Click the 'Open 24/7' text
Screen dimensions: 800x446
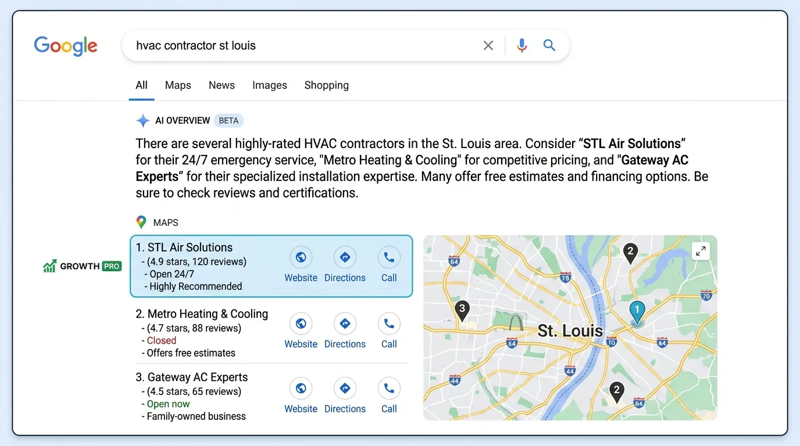tap(172, 274)
